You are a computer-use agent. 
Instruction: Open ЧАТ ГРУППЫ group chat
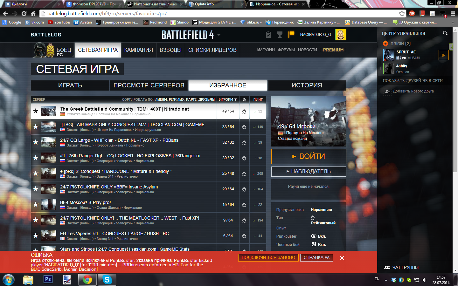401,267
